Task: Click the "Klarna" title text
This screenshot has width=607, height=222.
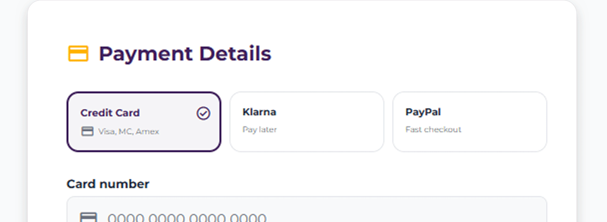Action: [x=259, y=112]
